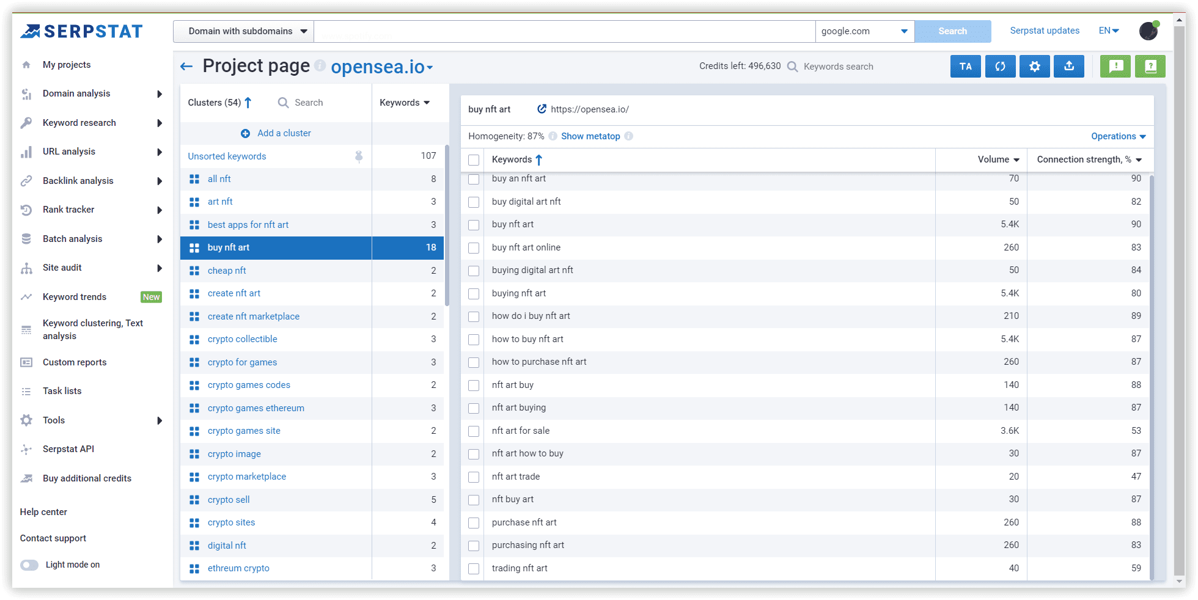Click the Serpstat logo
Image resolution: width=1198 pixels, height=600 pixels.
(x=81, y=31)
